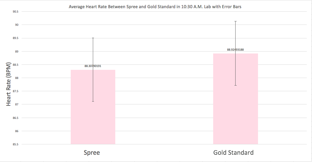
Task: Select the chart title text
Action: point(155,6)
